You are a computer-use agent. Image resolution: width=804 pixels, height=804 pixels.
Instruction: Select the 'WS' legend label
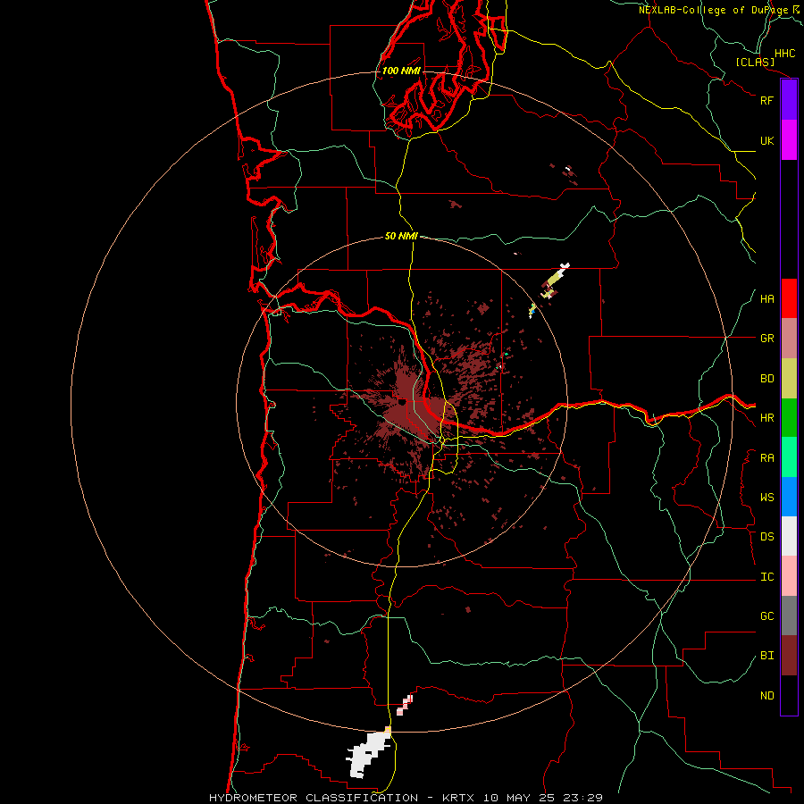point(766,498)
